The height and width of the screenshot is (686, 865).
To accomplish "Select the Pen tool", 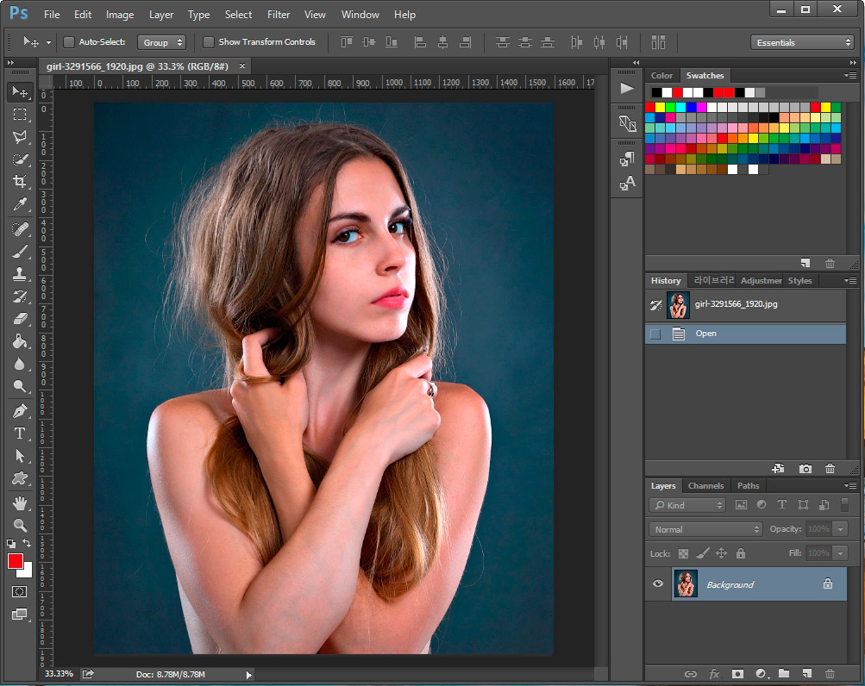I will [x=19, y=411].
